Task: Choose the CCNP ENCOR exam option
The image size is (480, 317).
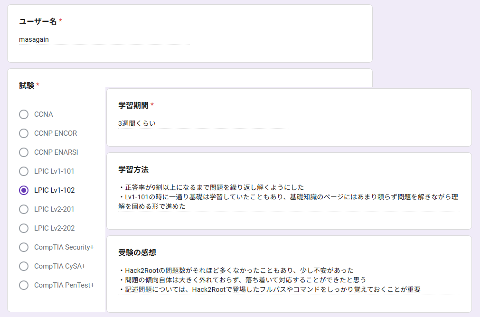Action: tap(24, 133)
